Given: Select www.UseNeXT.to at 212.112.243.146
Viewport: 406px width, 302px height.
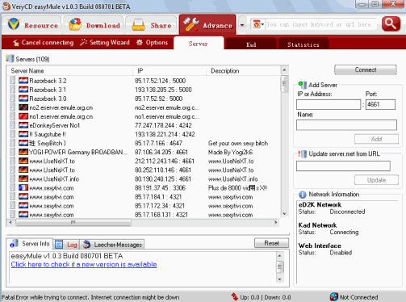Looking at the screenshot, I should 144,161.
